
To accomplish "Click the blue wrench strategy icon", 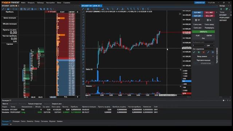I will click(x=208, y=52).
